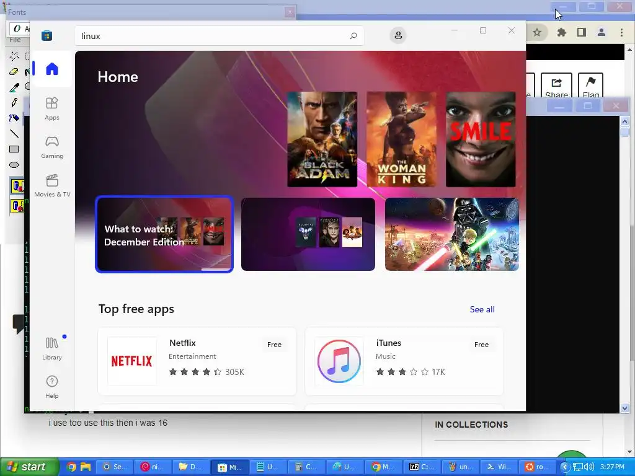Expand hidden system tray icons arrow
The height and width of the screenshot is (476, 635).
564,467
